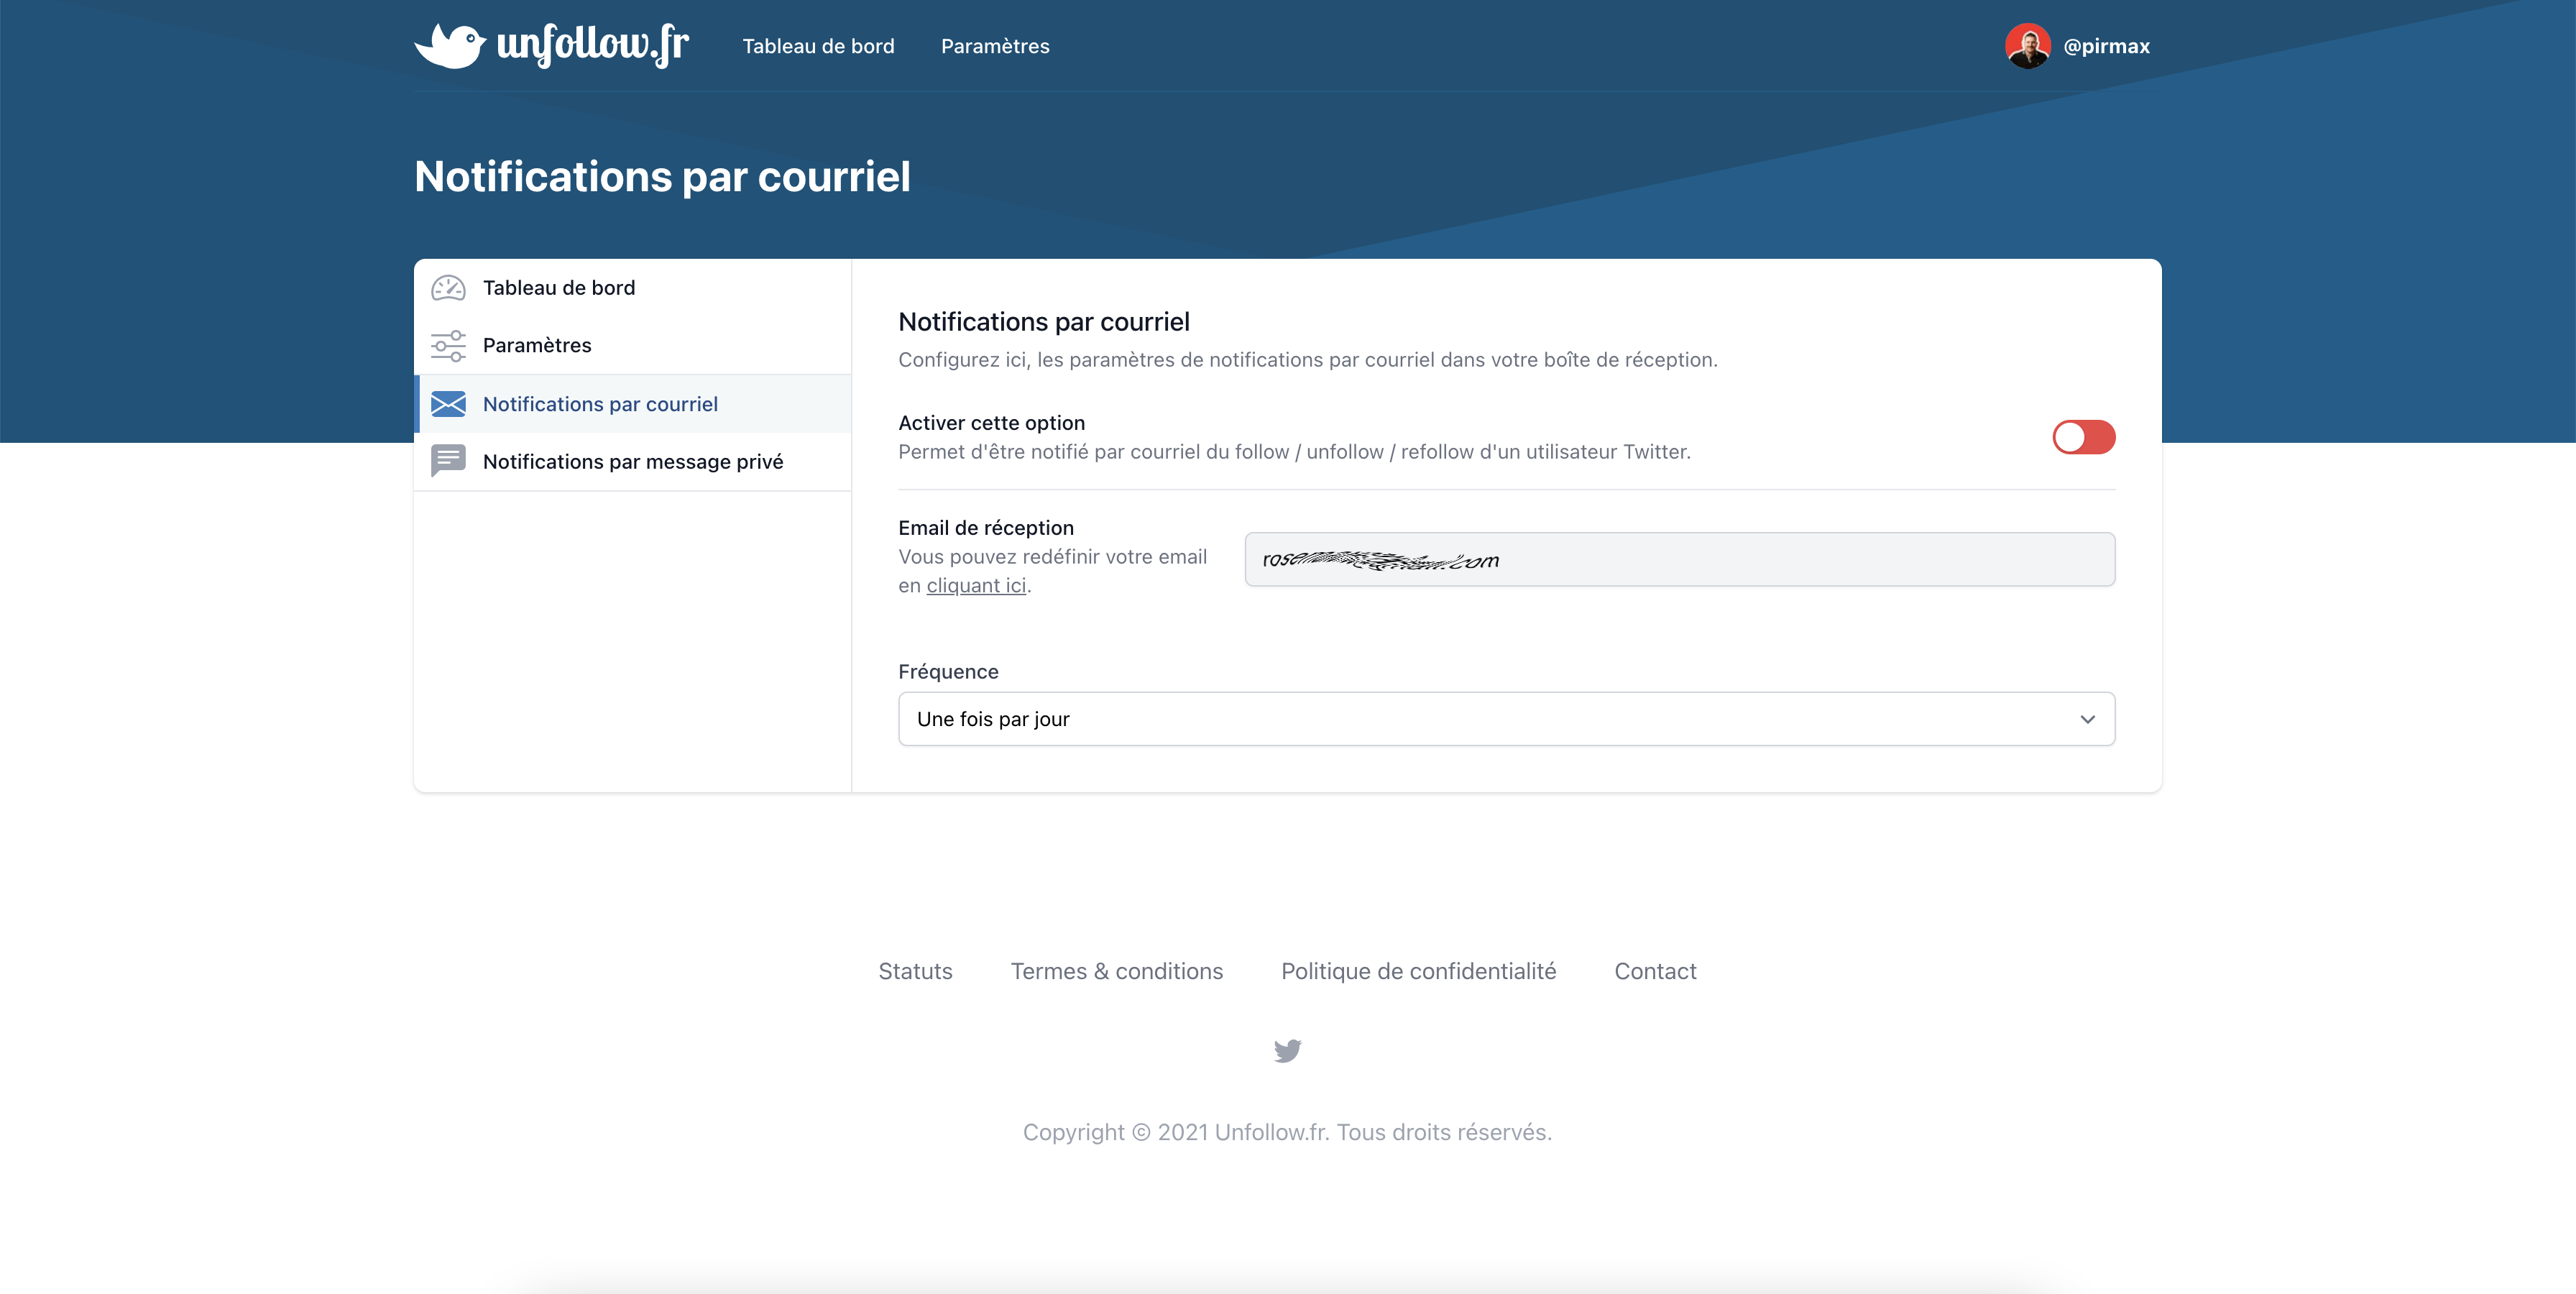
Task: Click the 'cliquant ici' link
Action: (976, 586)
